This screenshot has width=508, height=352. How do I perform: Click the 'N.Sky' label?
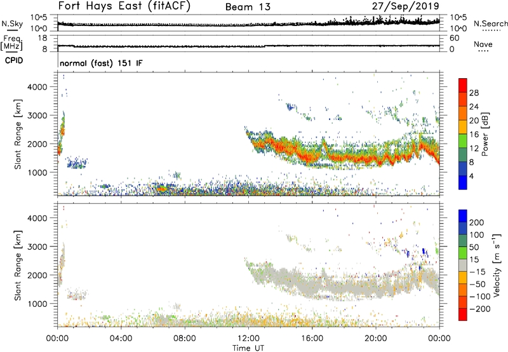pyautogui.click(x=12, y=24)
